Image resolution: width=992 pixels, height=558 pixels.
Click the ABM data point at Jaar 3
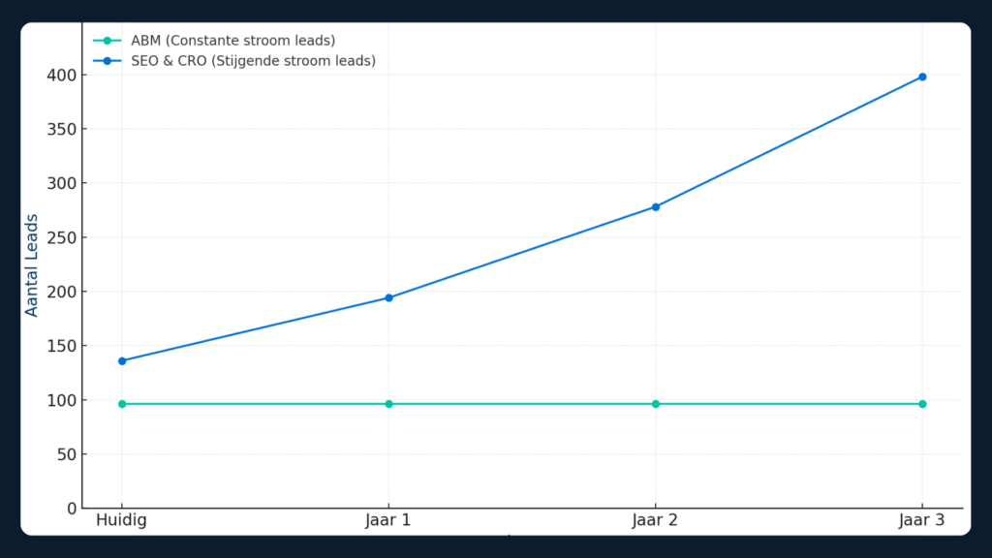(922, 404)
